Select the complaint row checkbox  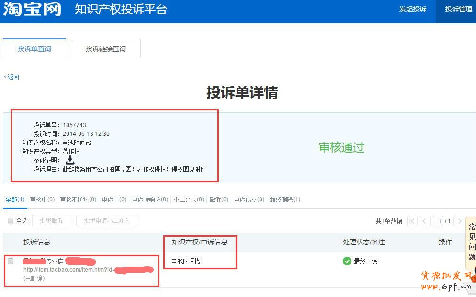click(11, 261)
